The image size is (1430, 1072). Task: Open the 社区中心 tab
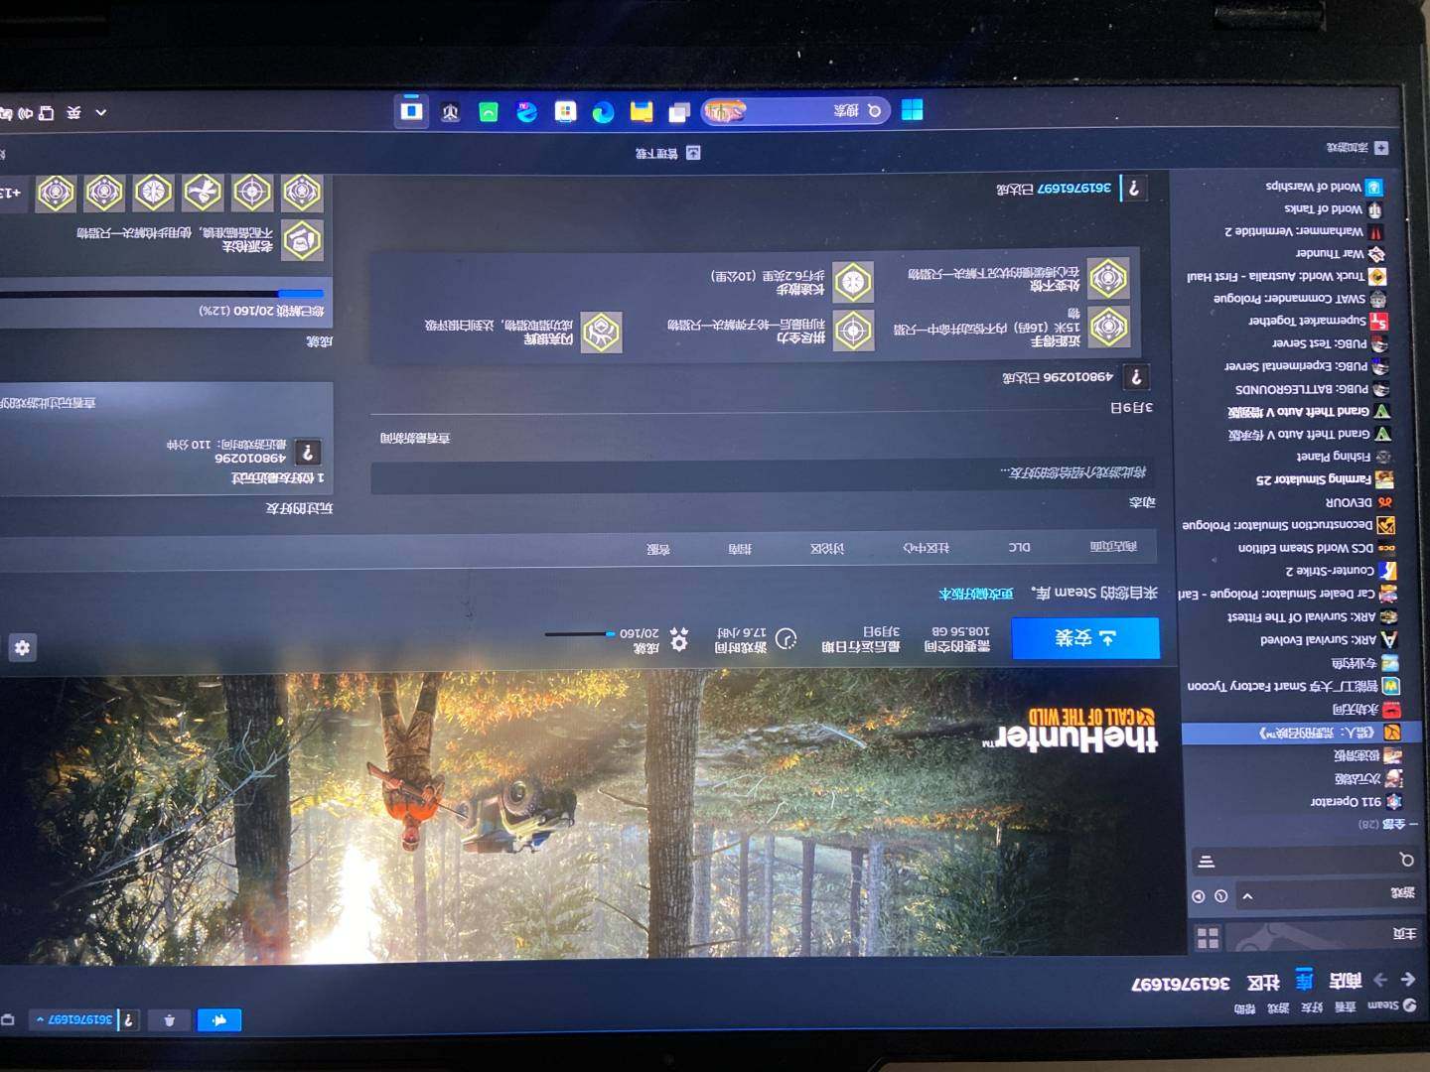tap(926, 548)
